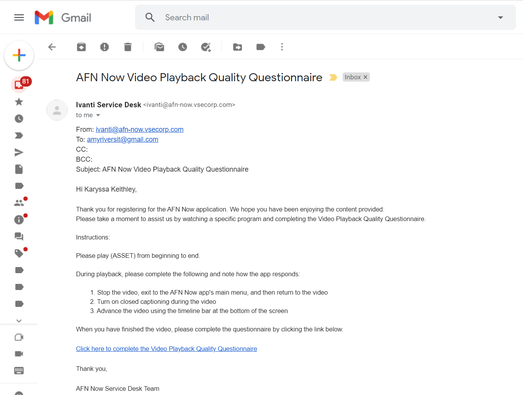
Task: Open search options dropdown arrow
Action: coord(500,18)
